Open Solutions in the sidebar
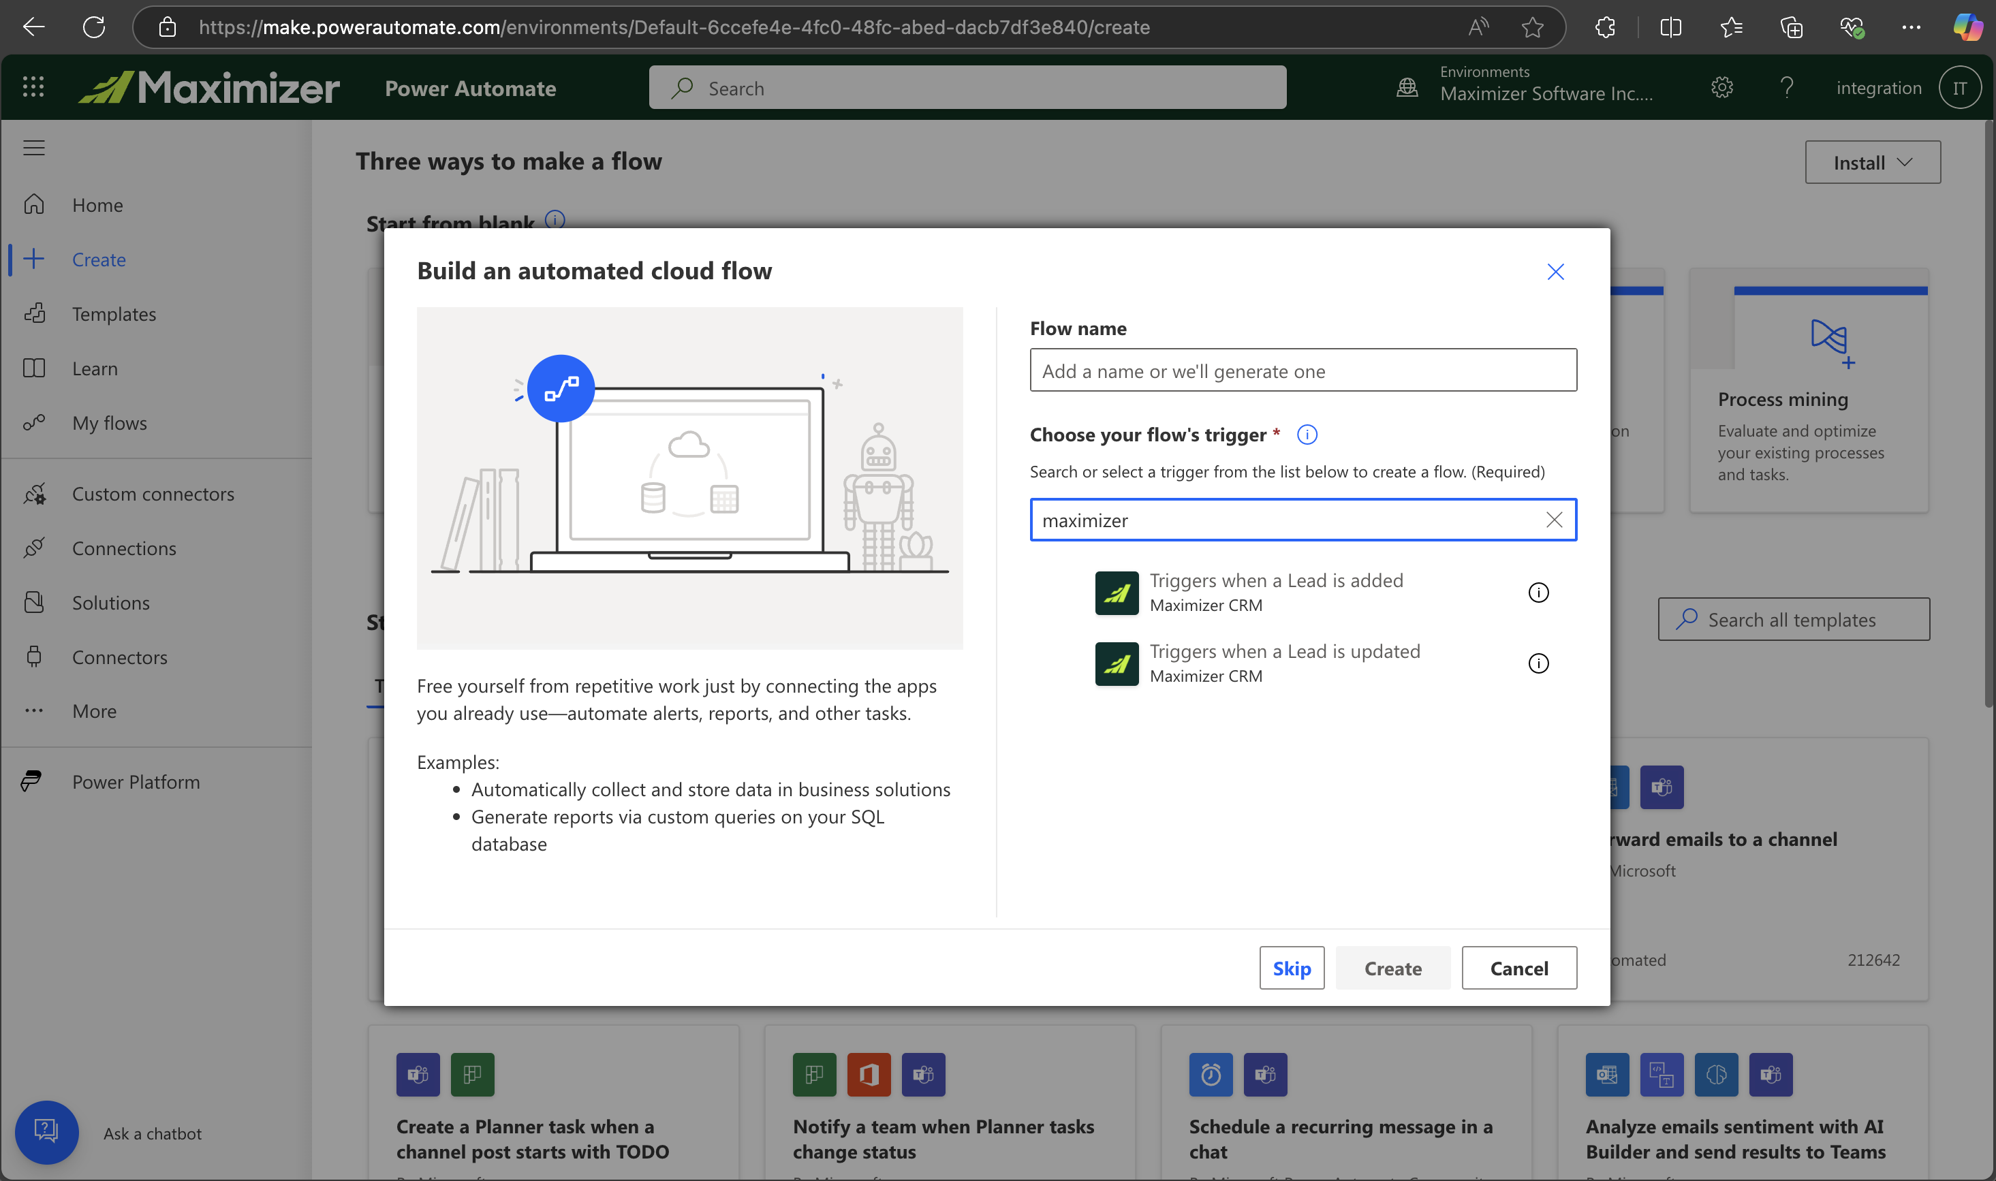The height and width of the screenshot is (1181, 1996). [x=110, y=603]
